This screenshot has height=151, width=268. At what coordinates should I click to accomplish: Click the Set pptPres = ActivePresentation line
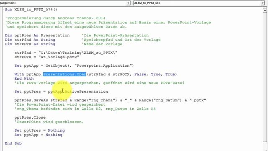pos(61,91)
